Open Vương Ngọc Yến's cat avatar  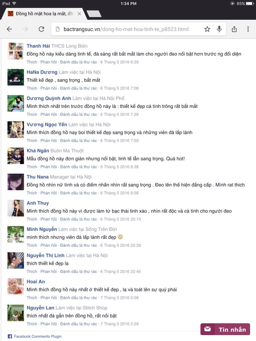coord(16,129)
